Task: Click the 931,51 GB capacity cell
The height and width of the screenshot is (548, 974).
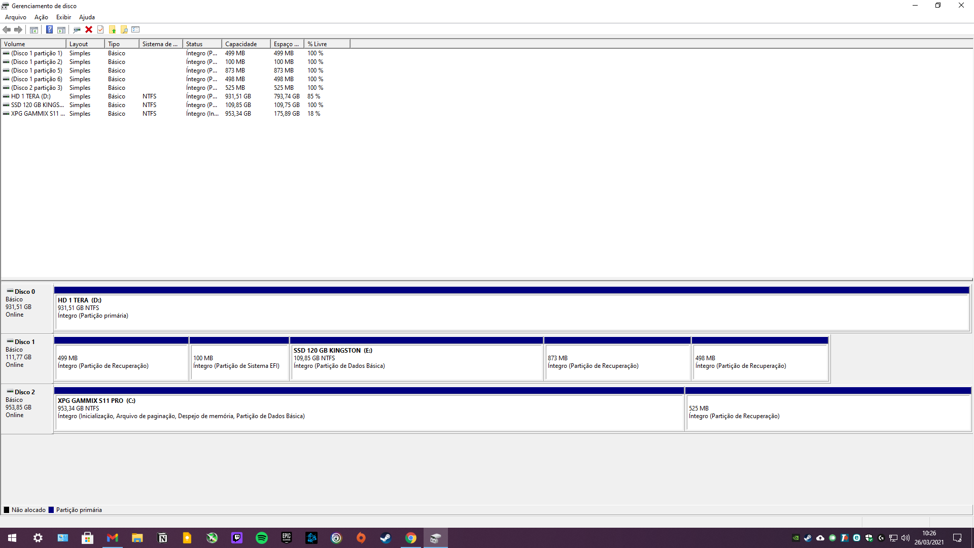Action: [x=238, y=96]
